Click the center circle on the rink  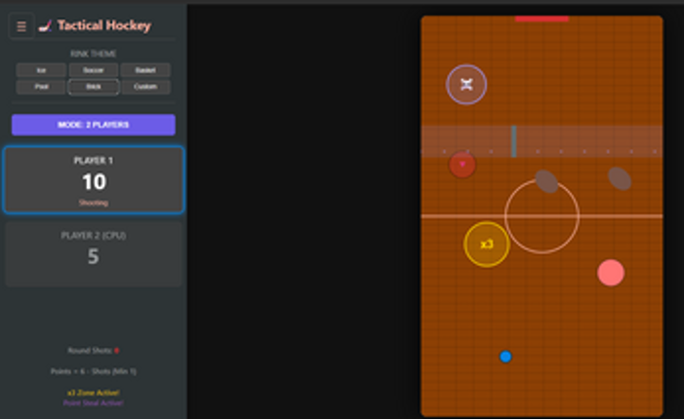(543, 216)
